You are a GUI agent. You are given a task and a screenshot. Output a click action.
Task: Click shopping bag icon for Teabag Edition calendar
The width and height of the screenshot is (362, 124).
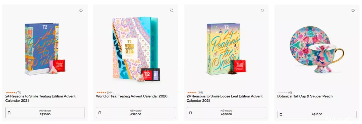[9, 113]
